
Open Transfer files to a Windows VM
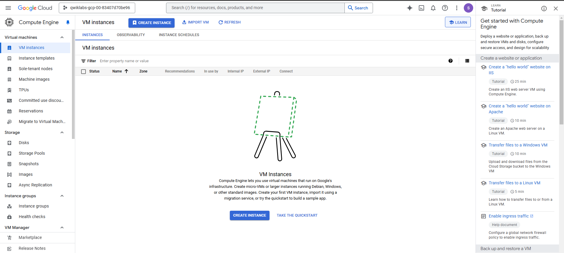pyautogui.click(x=518, y=145)
